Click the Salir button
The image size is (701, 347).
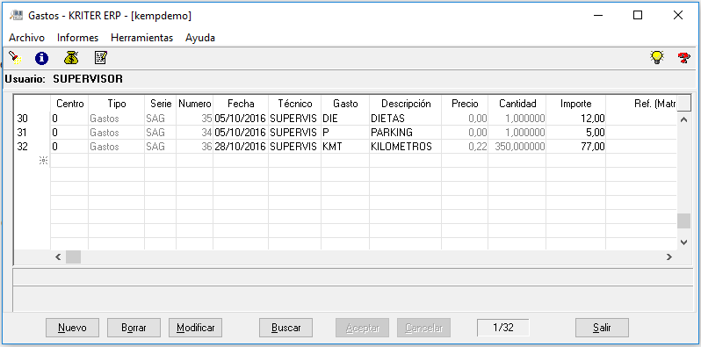point(602,328)
